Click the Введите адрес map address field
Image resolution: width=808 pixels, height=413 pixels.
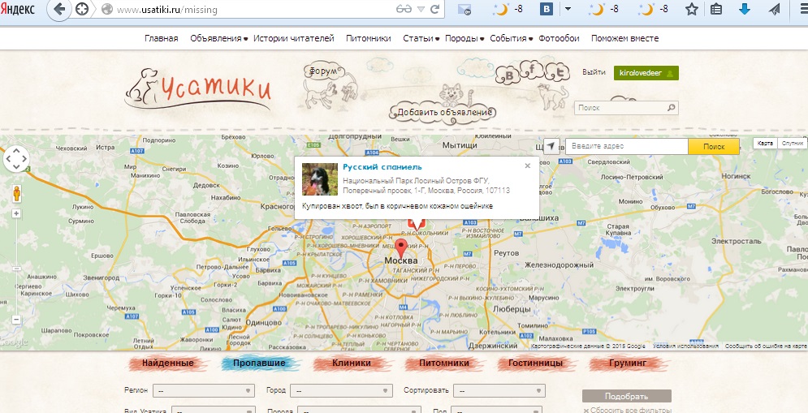point(626,146)
